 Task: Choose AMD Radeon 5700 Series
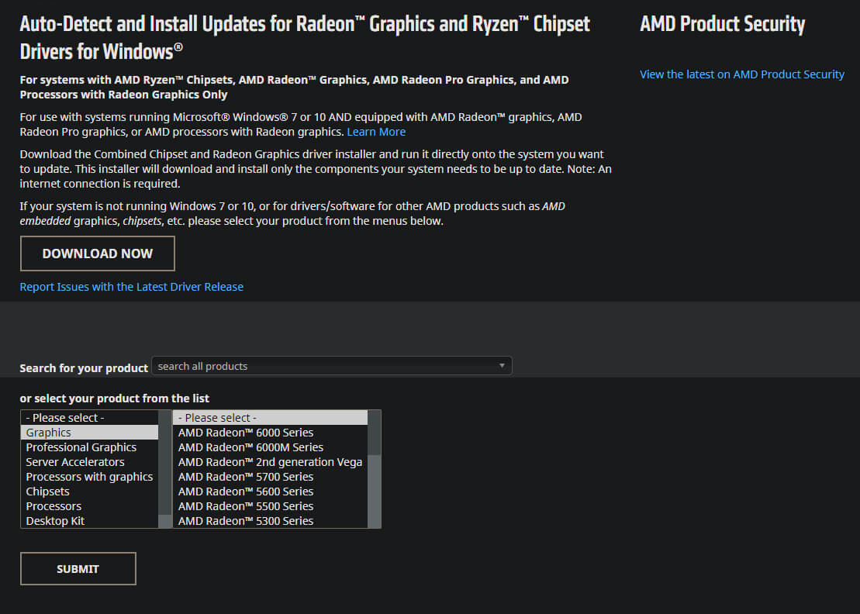(271, 477)
